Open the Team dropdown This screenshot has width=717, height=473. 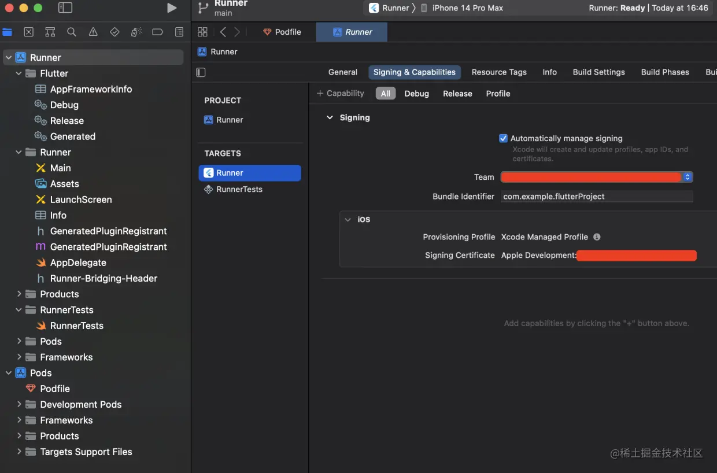(597, 177)
